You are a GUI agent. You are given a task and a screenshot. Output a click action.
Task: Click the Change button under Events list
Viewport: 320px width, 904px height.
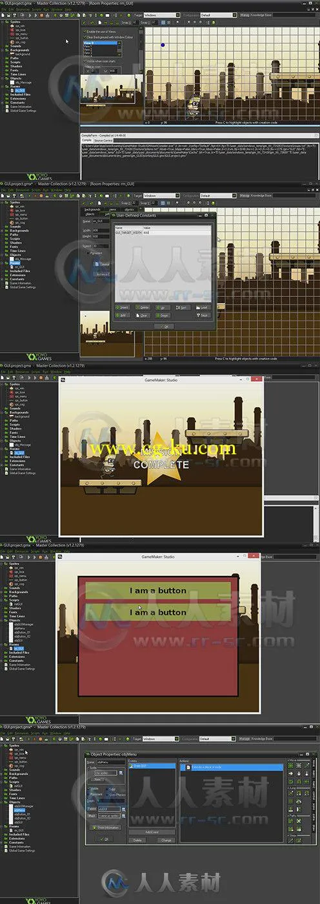(x=166, y=840)
